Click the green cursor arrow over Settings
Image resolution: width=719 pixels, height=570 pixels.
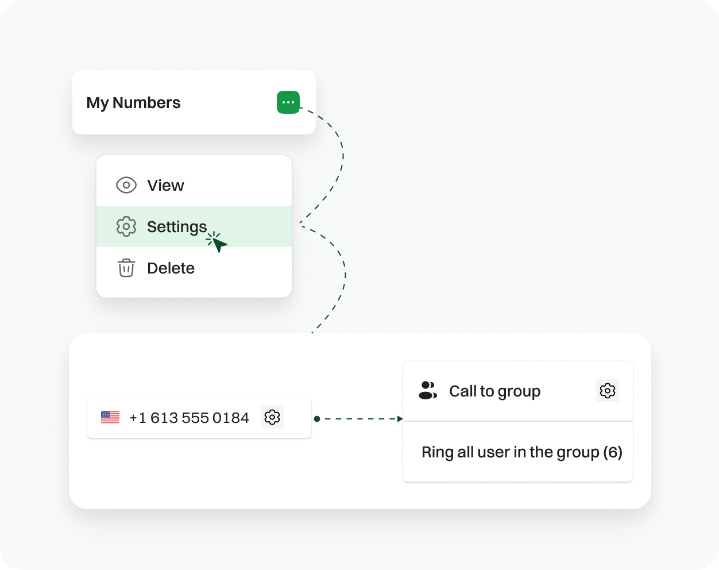coord(219,244)
